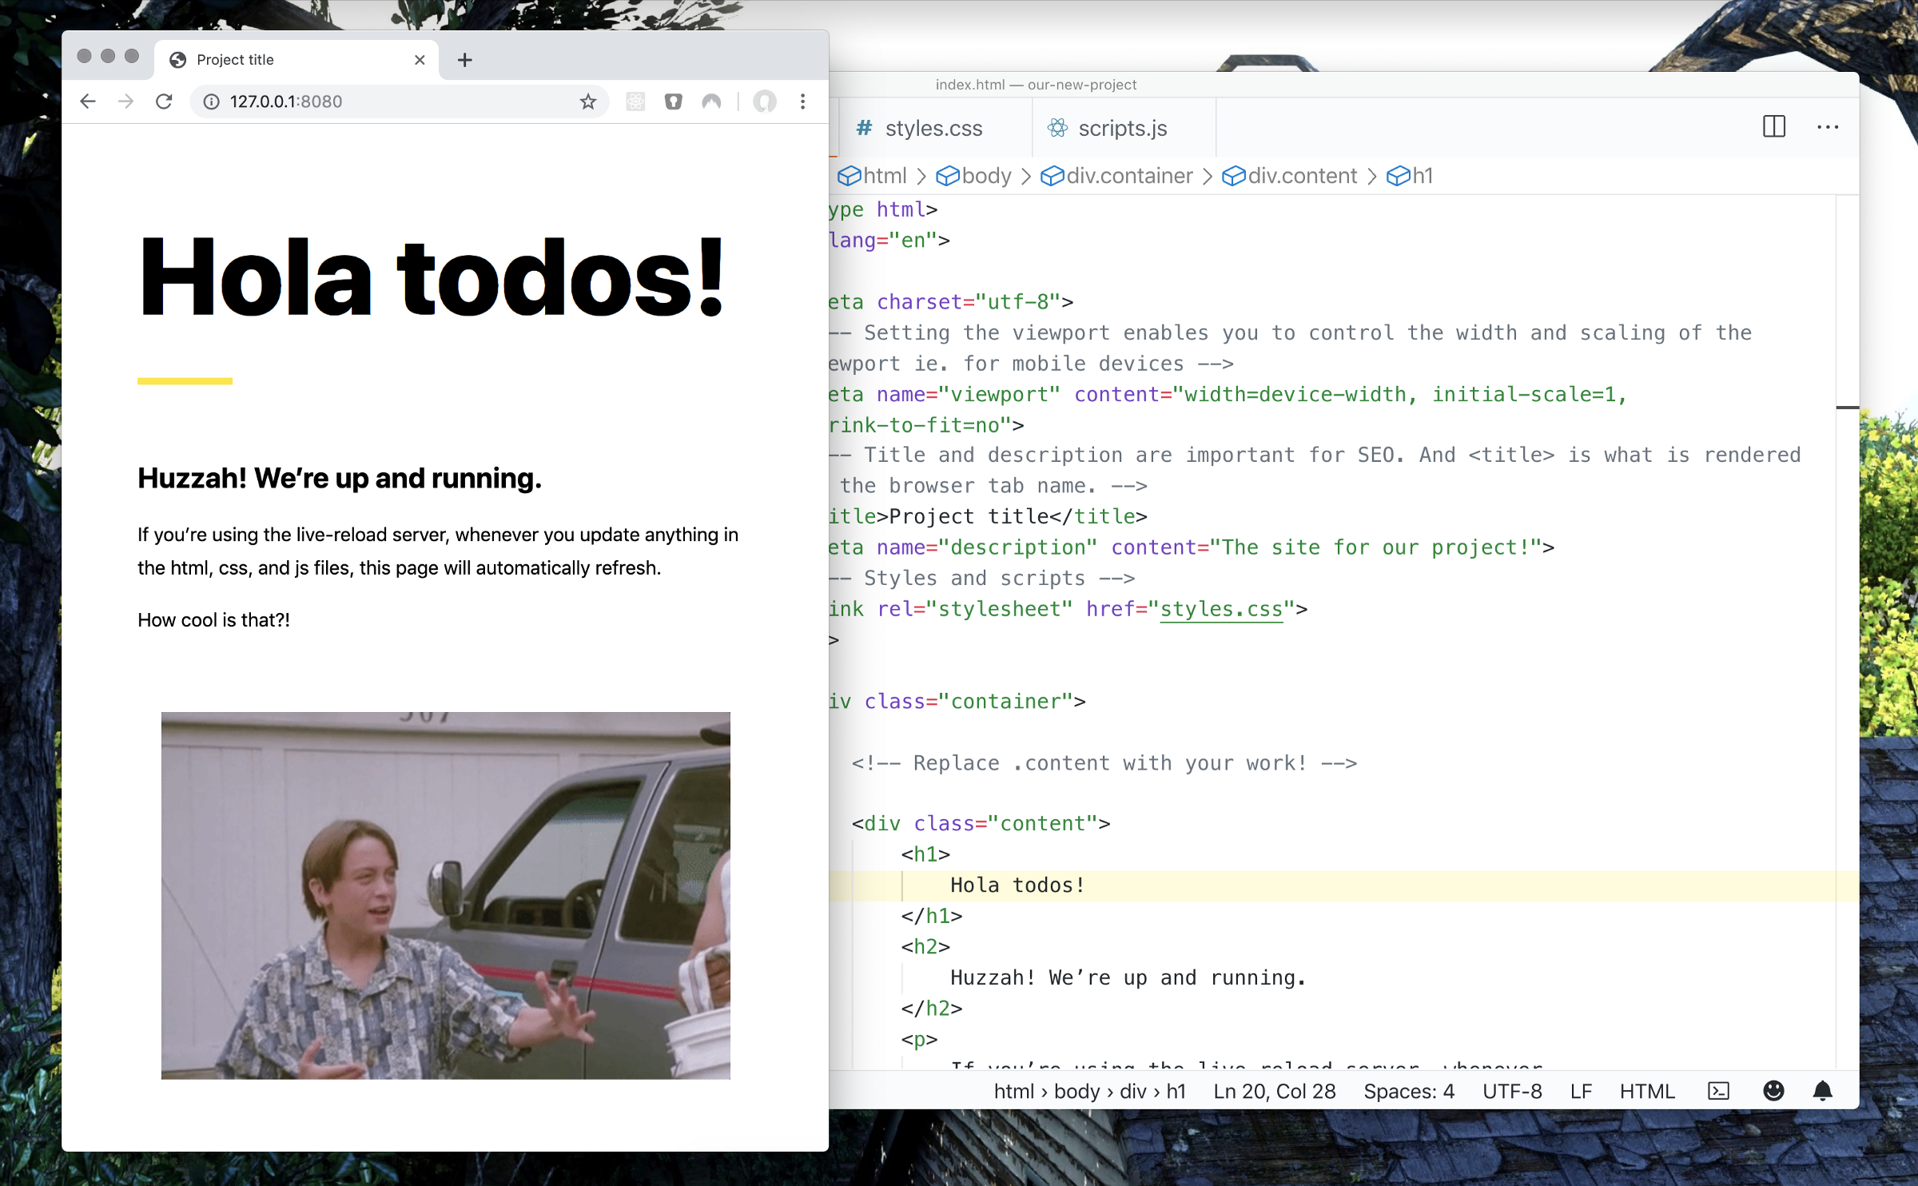Open the Chrome three-dot menu

pos(802,101)
